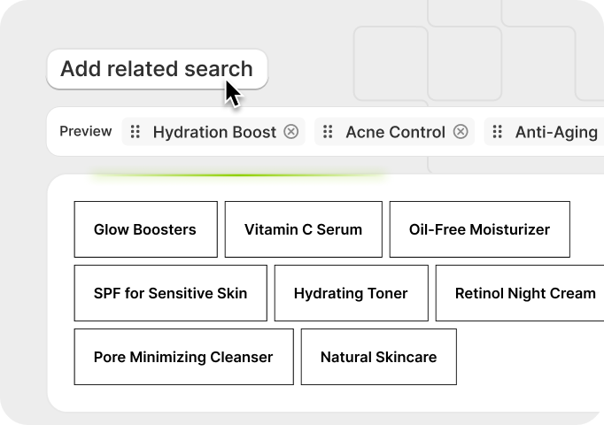Choose the Glow Boosters suggestion
This screenshot has height=425, width=604.
click(145, 229)
